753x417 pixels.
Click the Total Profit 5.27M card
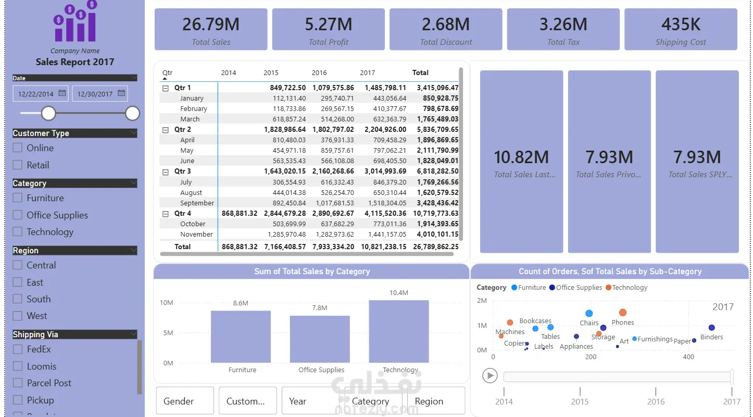coord(329,29)
